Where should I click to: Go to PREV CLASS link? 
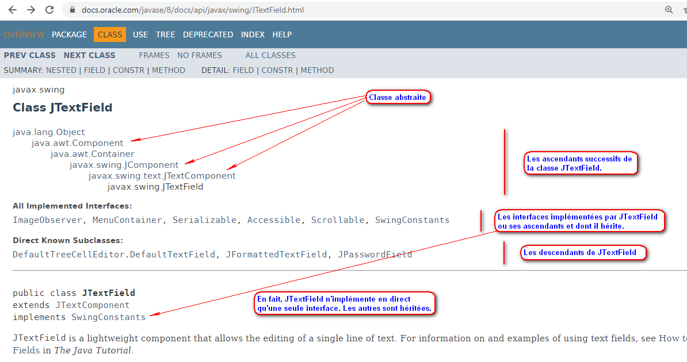30,55
